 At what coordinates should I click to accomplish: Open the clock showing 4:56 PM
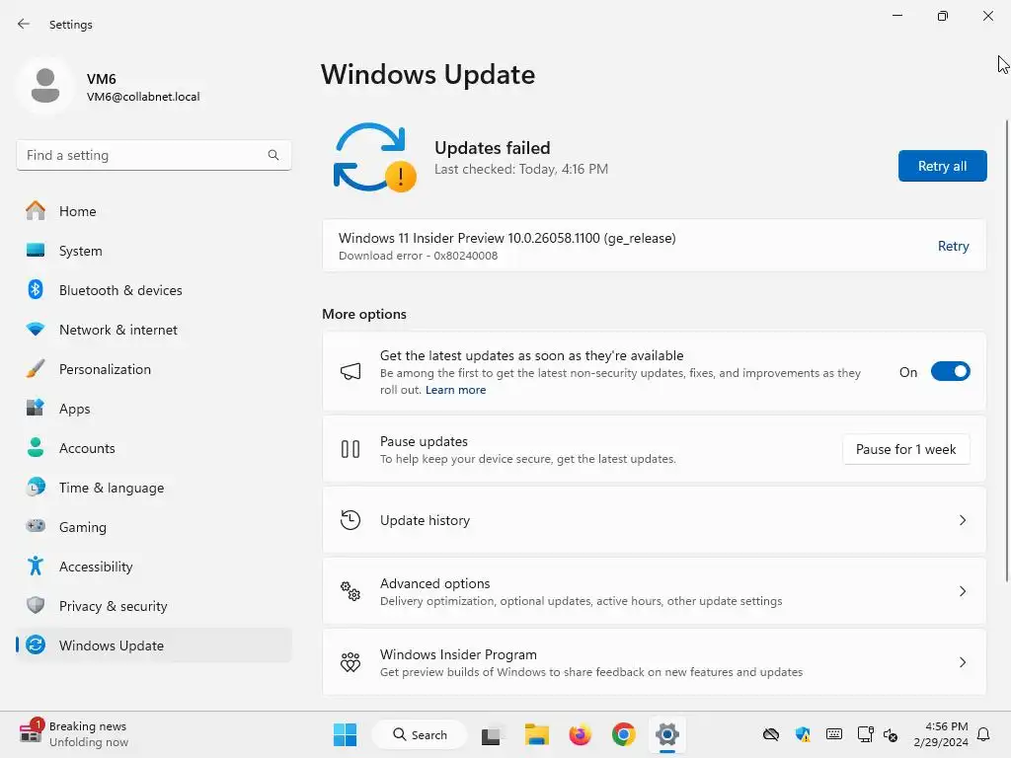[x=941, y=734]
